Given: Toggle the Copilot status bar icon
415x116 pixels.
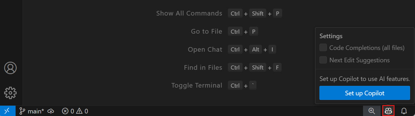Looking at the screenshot, I should (388, 111).
